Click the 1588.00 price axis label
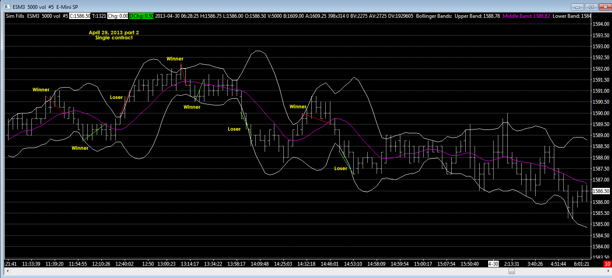This screenshot has height=278, width=612. (602, 158)
